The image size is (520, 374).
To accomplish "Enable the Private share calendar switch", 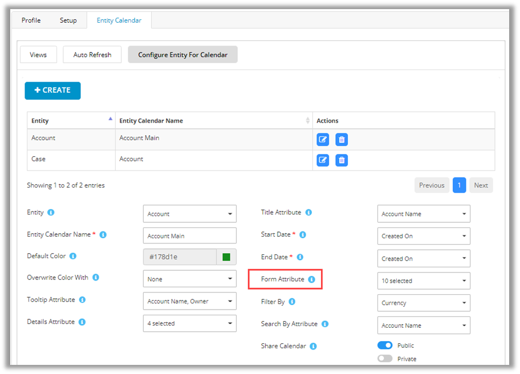I will [385, 359].
